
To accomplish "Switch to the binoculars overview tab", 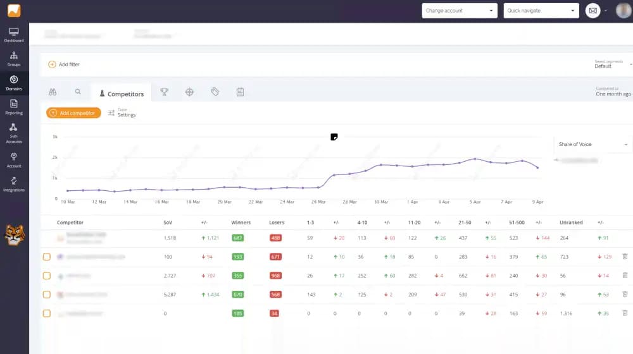I will 53,92.
